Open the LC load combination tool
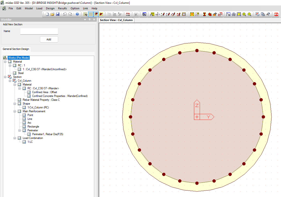 coord(136,14)
